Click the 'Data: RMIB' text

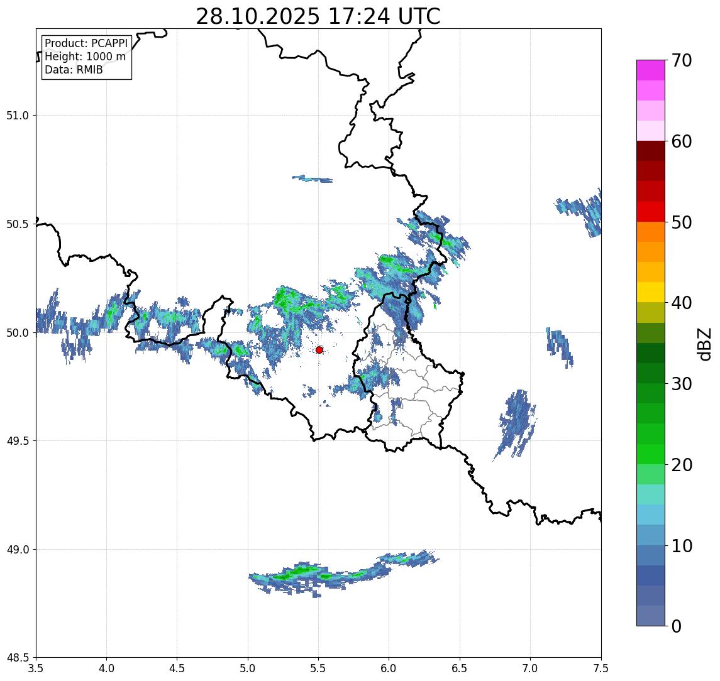point(74,70)
